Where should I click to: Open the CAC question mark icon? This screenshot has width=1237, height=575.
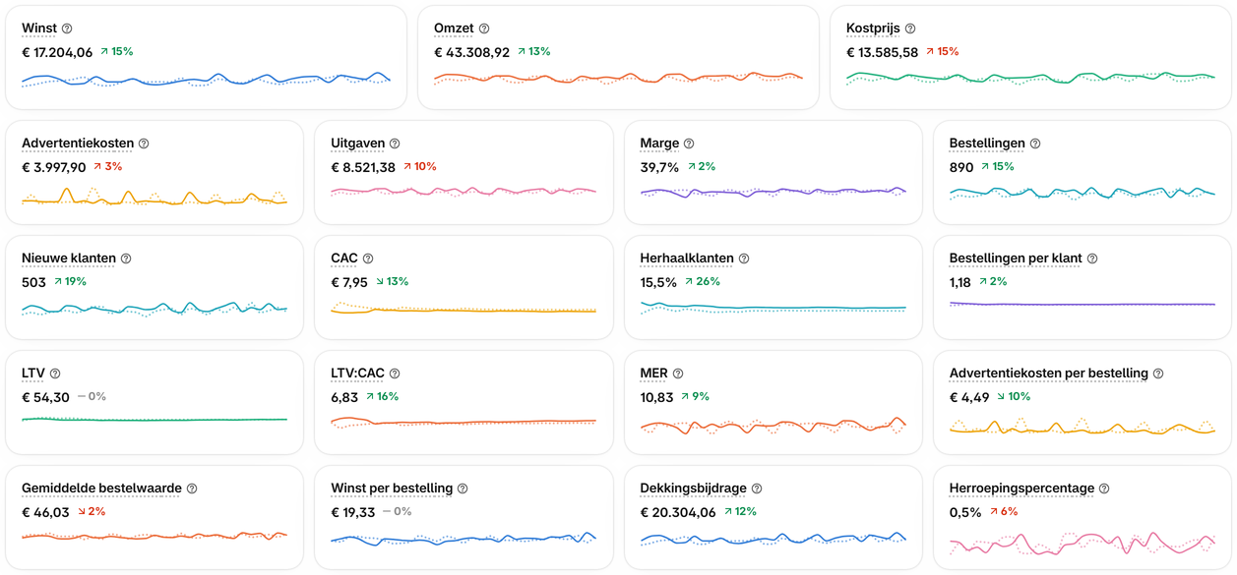click(368, 259)
